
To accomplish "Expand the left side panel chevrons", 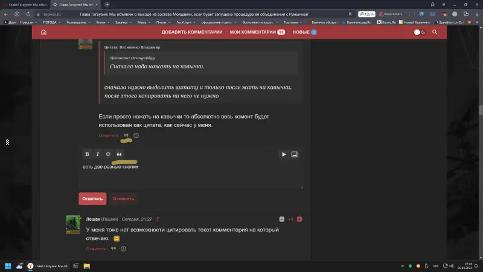I will pyautogui.click(x=7, y=142).
